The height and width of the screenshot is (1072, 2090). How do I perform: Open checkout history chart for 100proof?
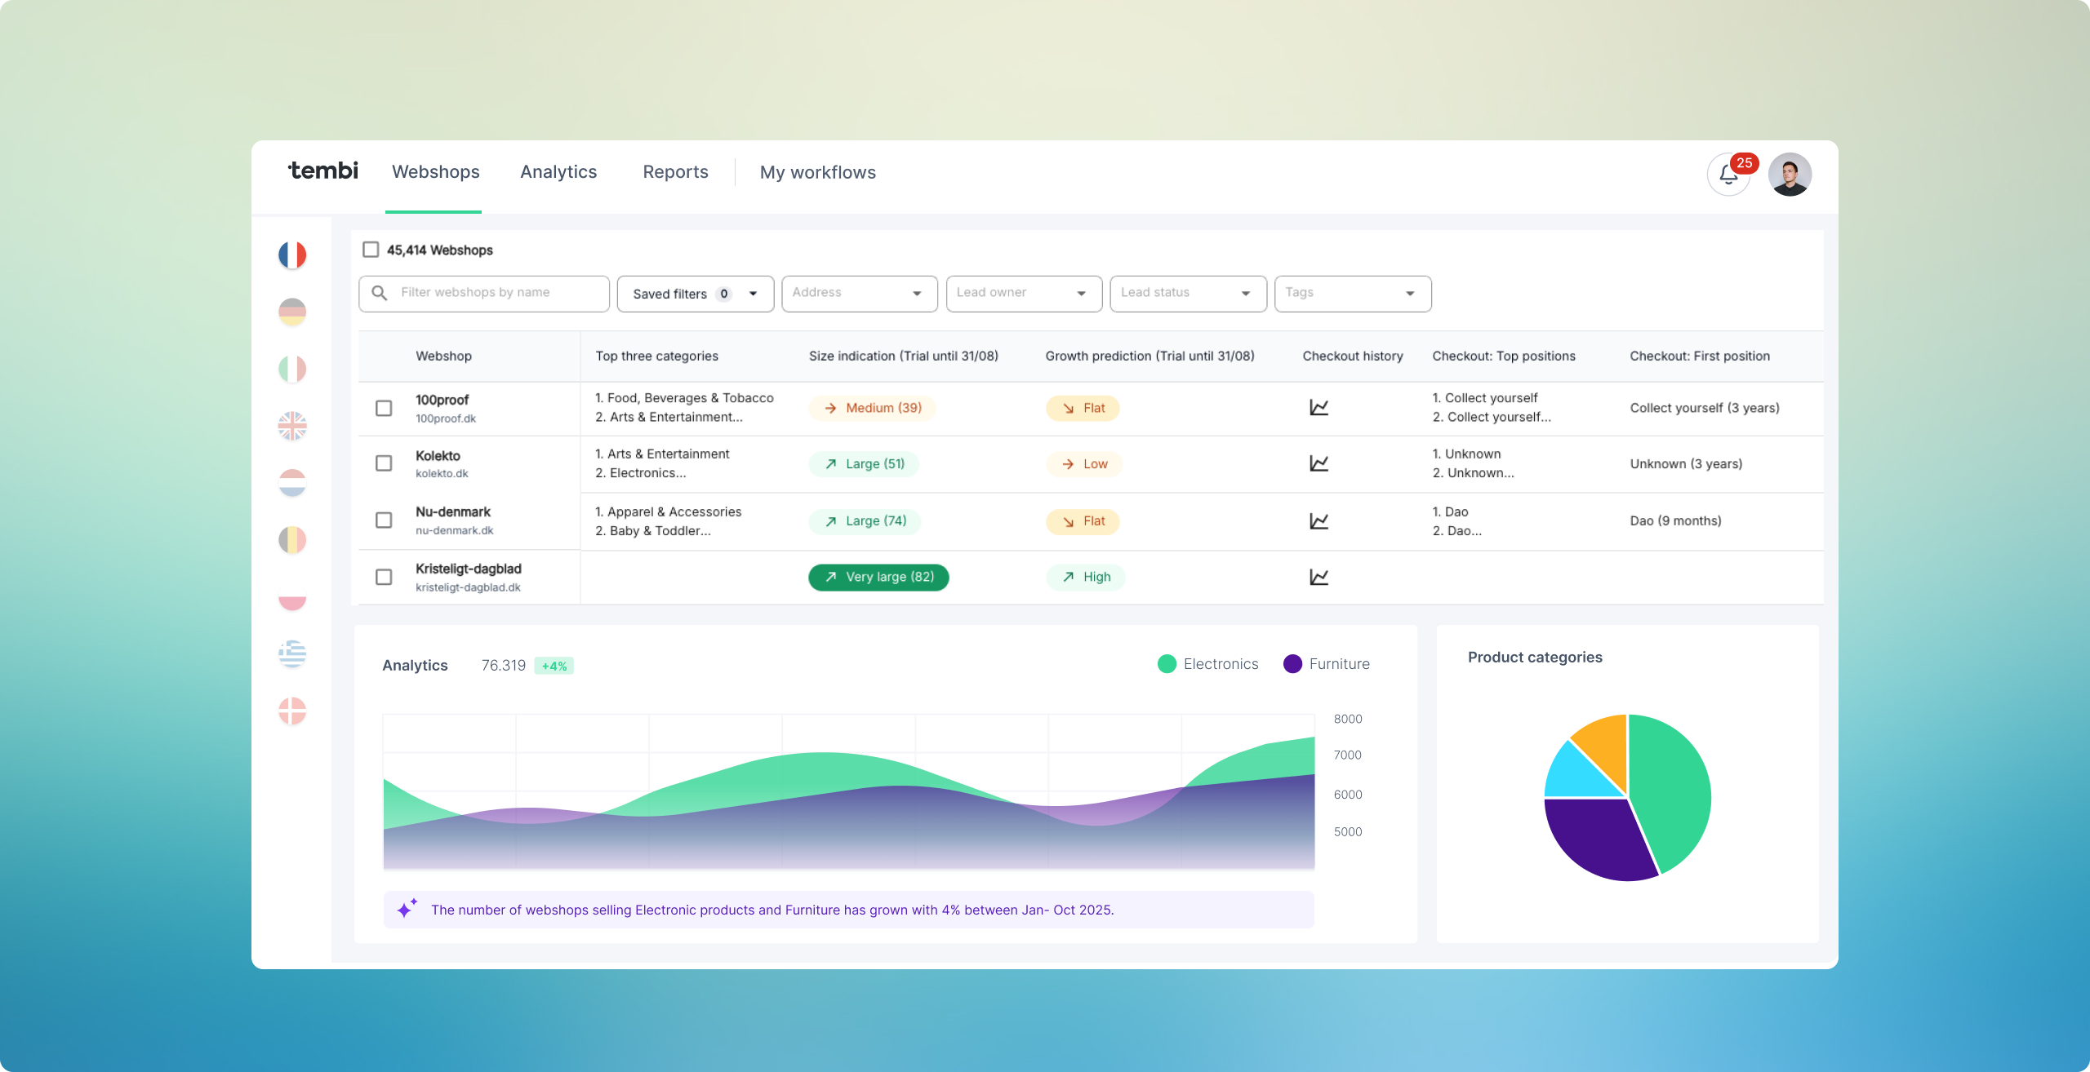pos(1318,407)
